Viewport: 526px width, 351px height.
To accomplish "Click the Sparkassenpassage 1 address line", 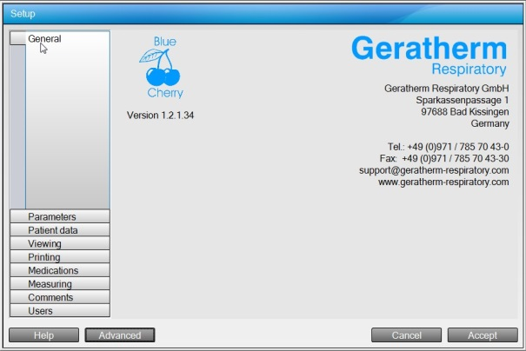I will pos(463,100).
